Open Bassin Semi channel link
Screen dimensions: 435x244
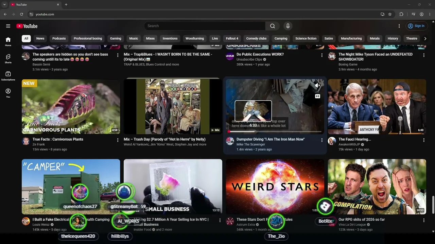point(41,64)
